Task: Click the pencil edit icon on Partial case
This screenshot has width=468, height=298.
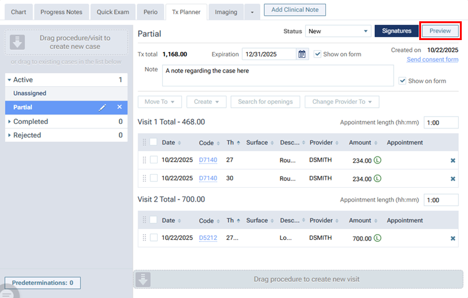Action: coord(103,108)
